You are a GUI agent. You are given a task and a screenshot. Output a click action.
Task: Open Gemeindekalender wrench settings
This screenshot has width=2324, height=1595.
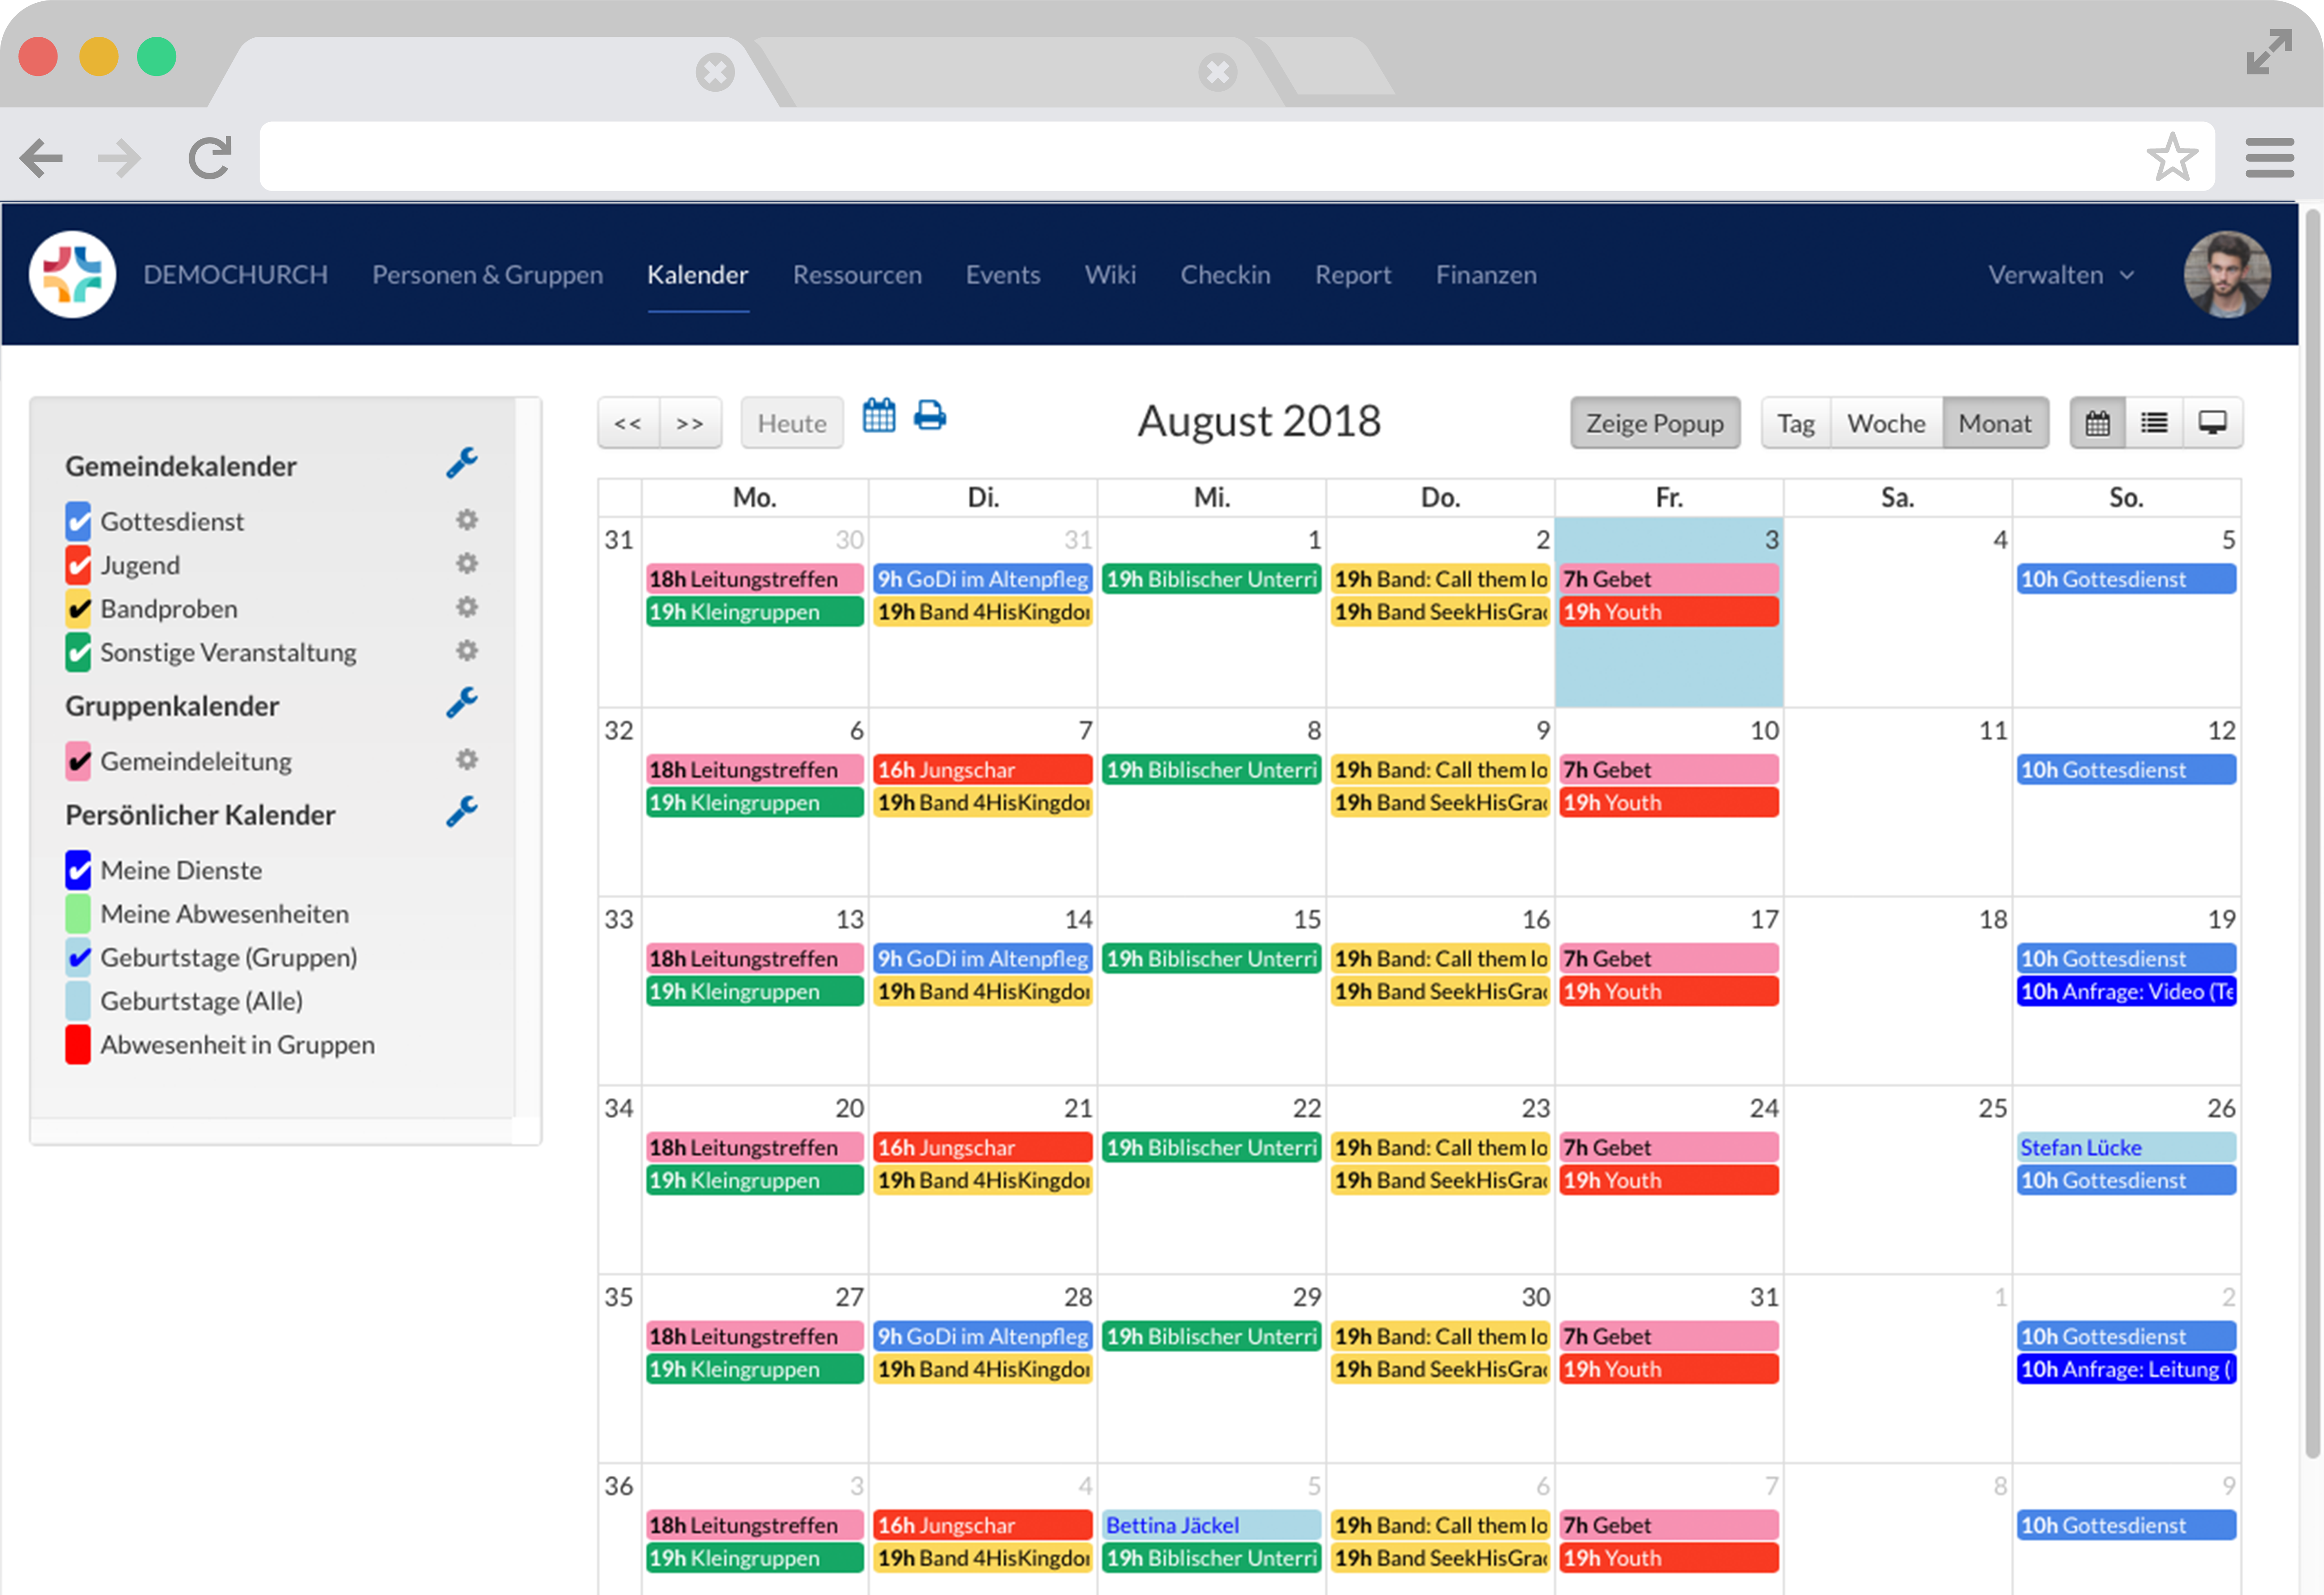click(461, 463)
